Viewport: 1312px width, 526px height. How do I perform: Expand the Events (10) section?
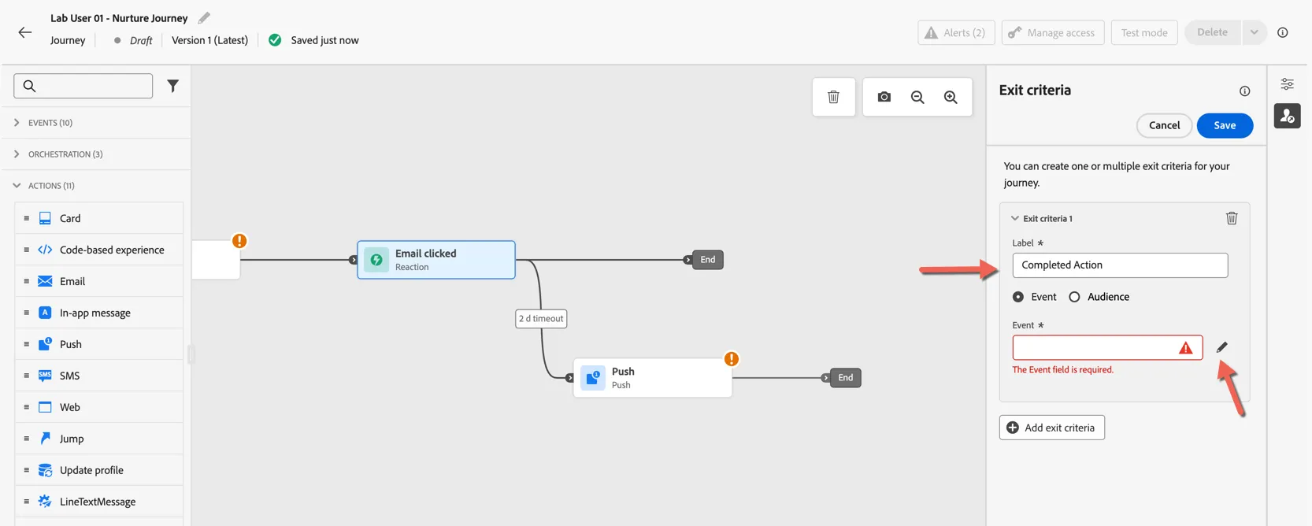pyautogui.click(x=17, y=123)
